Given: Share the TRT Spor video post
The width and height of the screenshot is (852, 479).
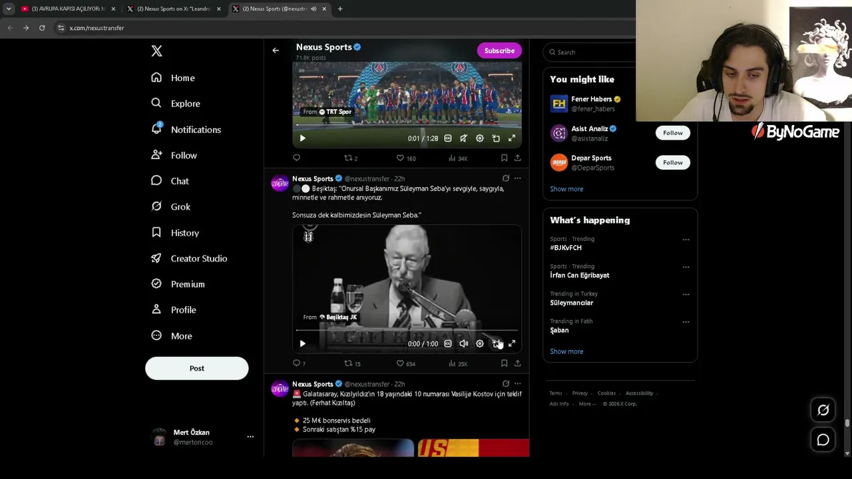Looking at the screenshot, I should (x=517, y=158).
